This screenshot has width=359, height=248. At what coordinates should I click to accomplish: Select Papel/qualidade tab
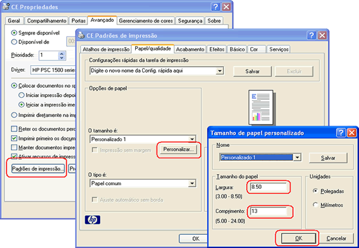click(152, 48)
